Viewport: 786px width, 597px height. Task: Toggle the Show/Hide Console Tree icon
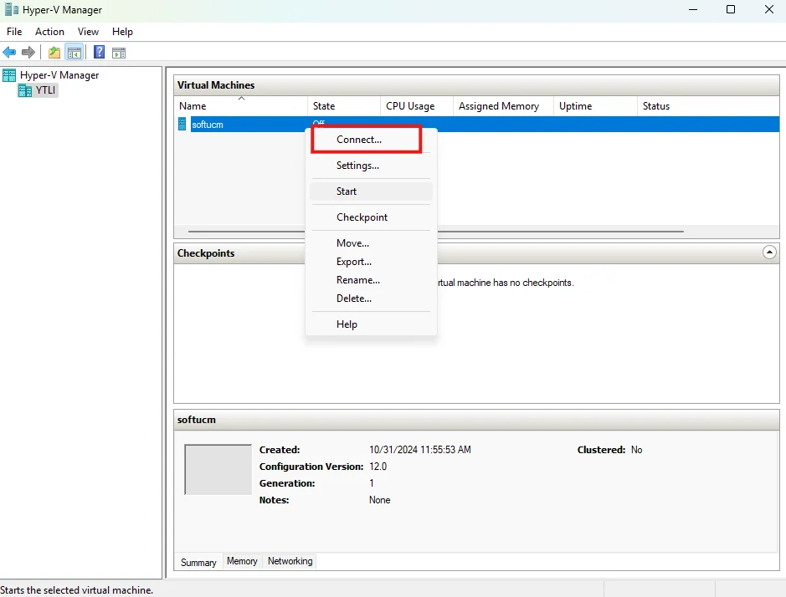pos(74,52)
